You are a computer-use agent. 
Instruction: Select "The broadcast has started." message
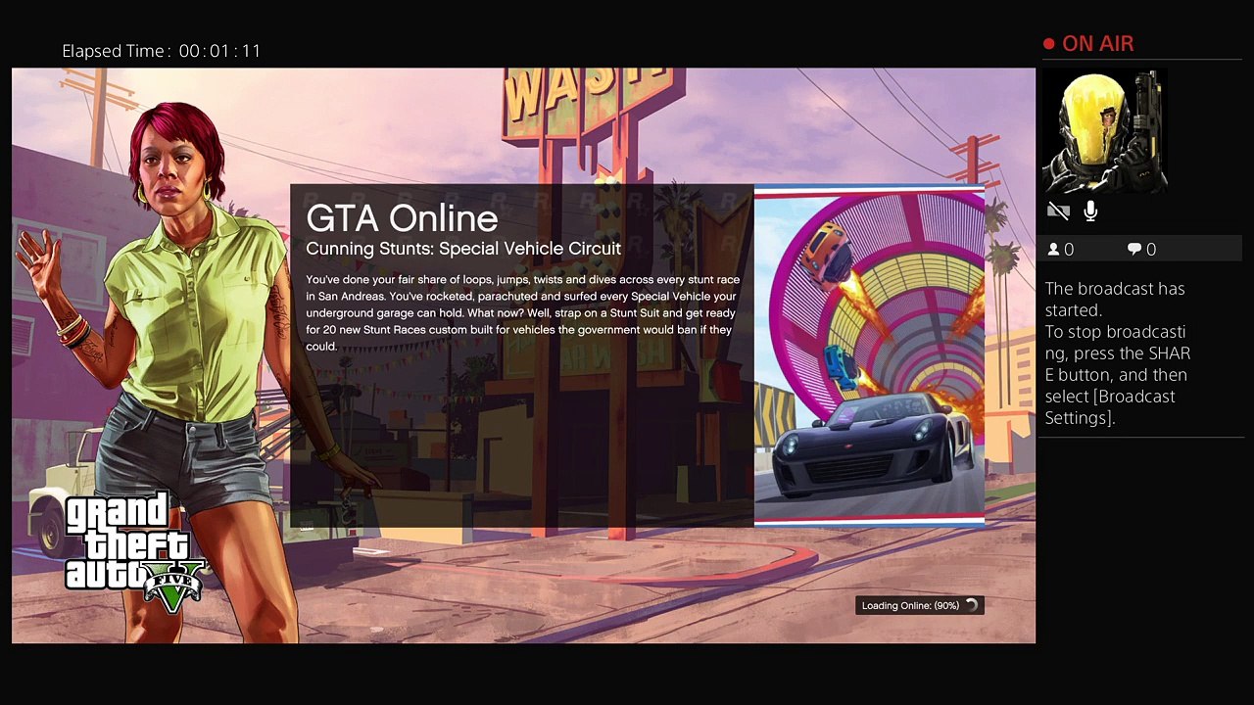coord(1115,299)
